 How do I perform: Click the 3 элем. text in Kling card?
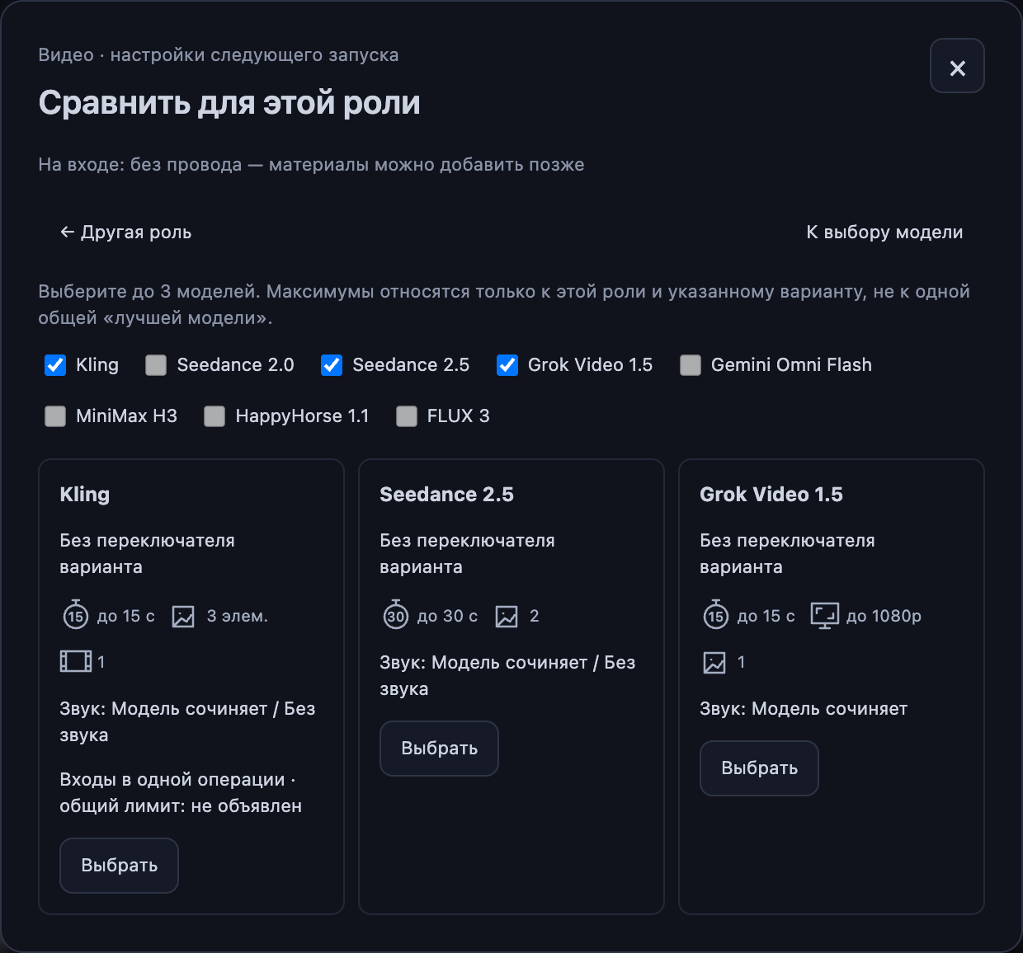pos(237,617)
